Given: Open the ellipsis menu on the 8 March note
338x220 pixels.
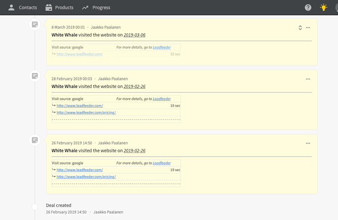Looking at the screenshot, I should point(308,27).
